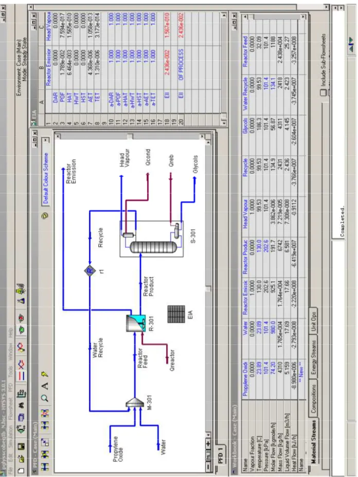The height and width of the screenshot is (477, 358).
Task: Click the New Case toolbar icon
Action: (21, 471)
